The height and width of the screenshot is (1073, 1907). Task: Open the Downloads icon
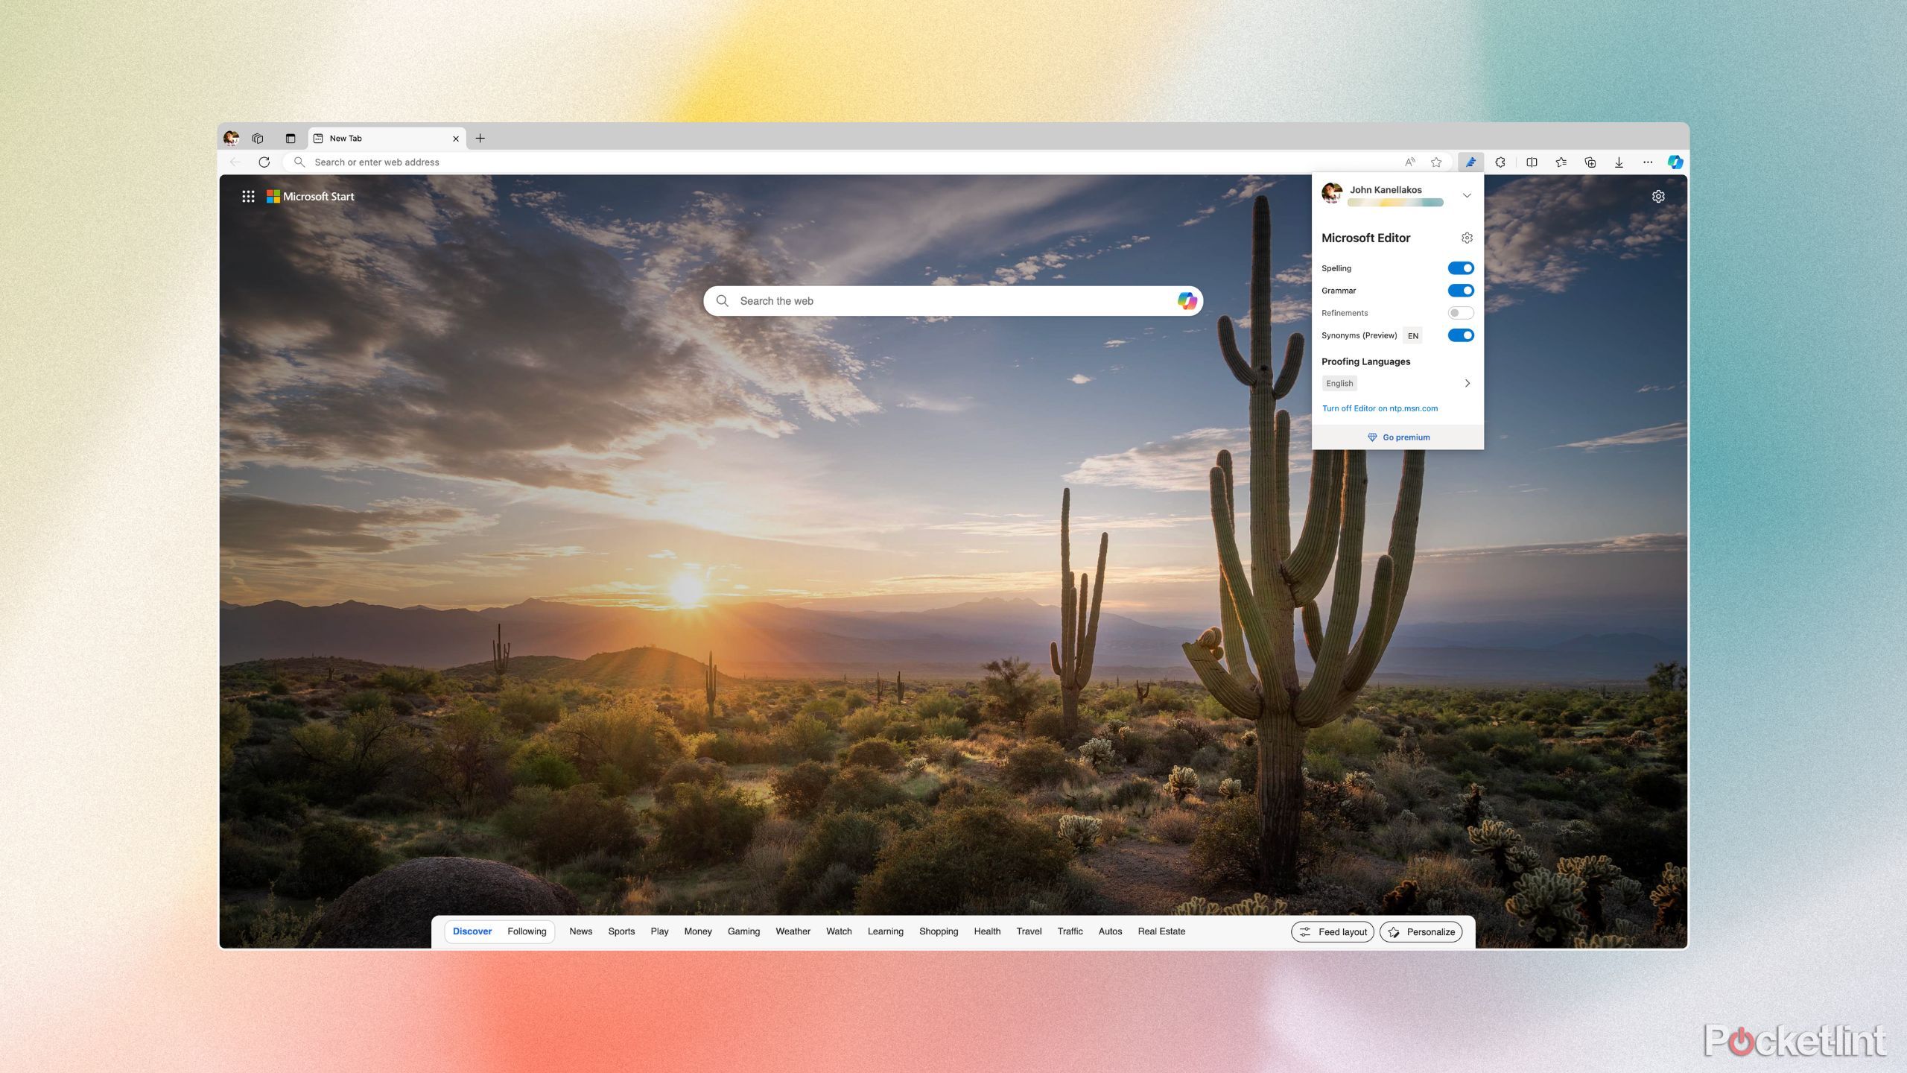click(x=1619, y=162)
